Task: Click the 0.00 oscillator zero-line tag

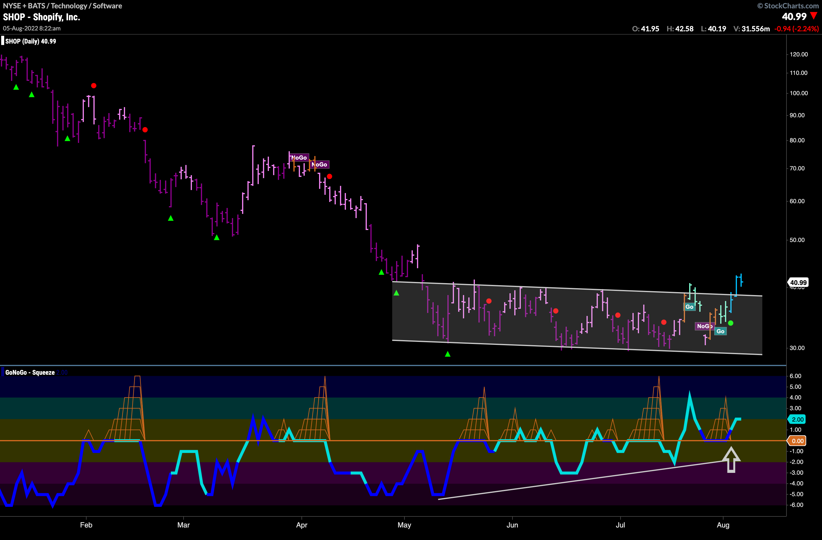Action: coord(797,441)
